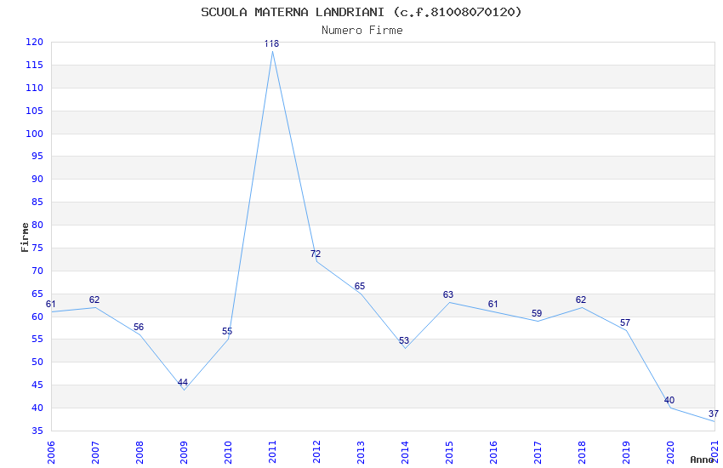Click the 100 y-axis tick value
The image size is (723, 468).
coord(35,134)
